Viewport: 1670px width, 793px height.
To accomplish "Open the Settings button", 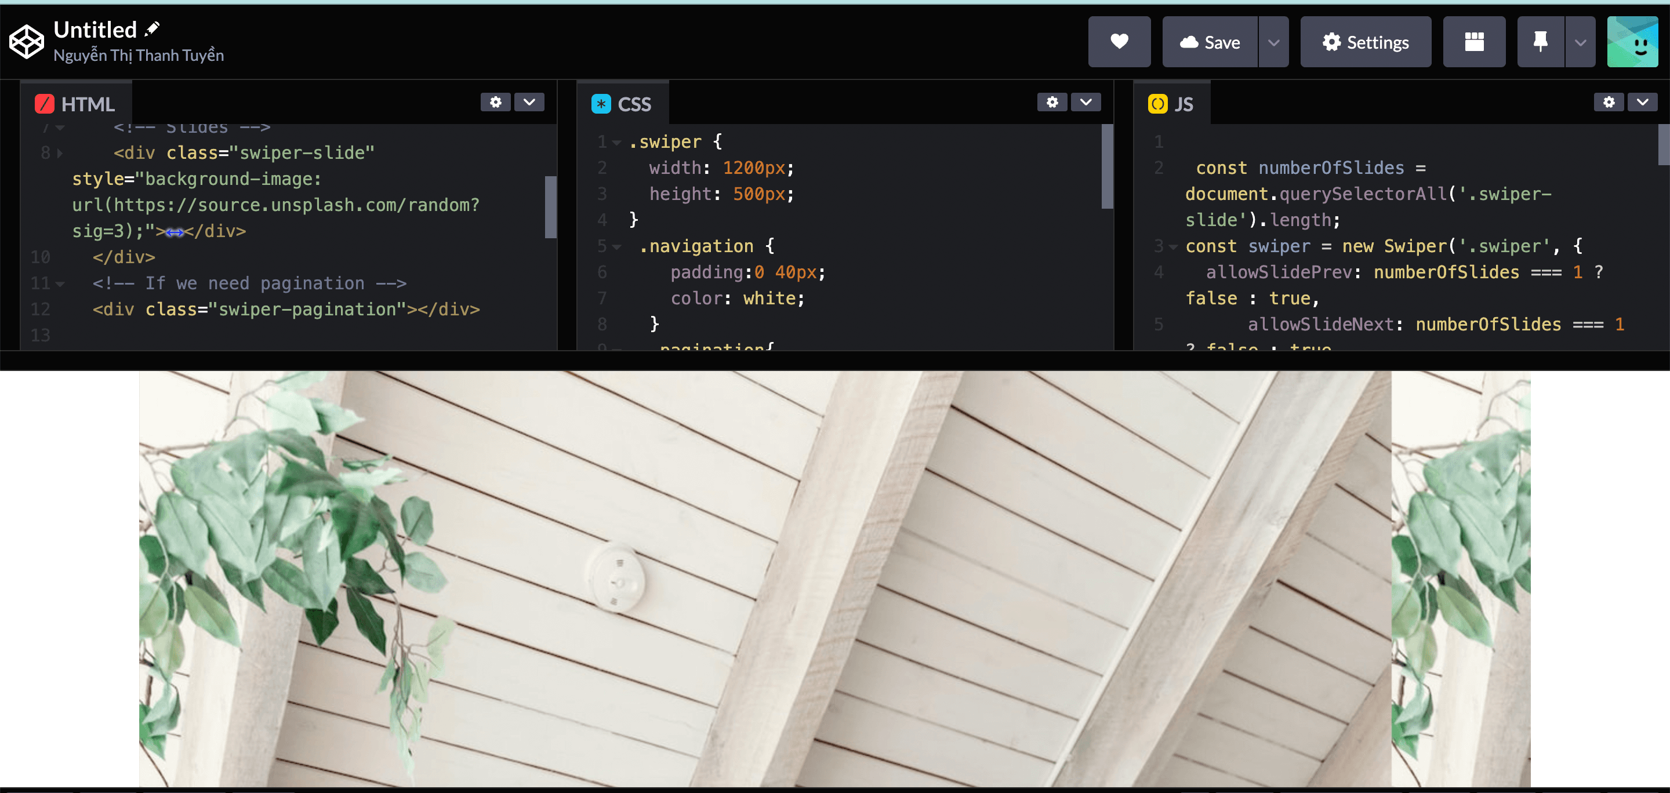I will pyautogui.click(x=1366, y=42).
